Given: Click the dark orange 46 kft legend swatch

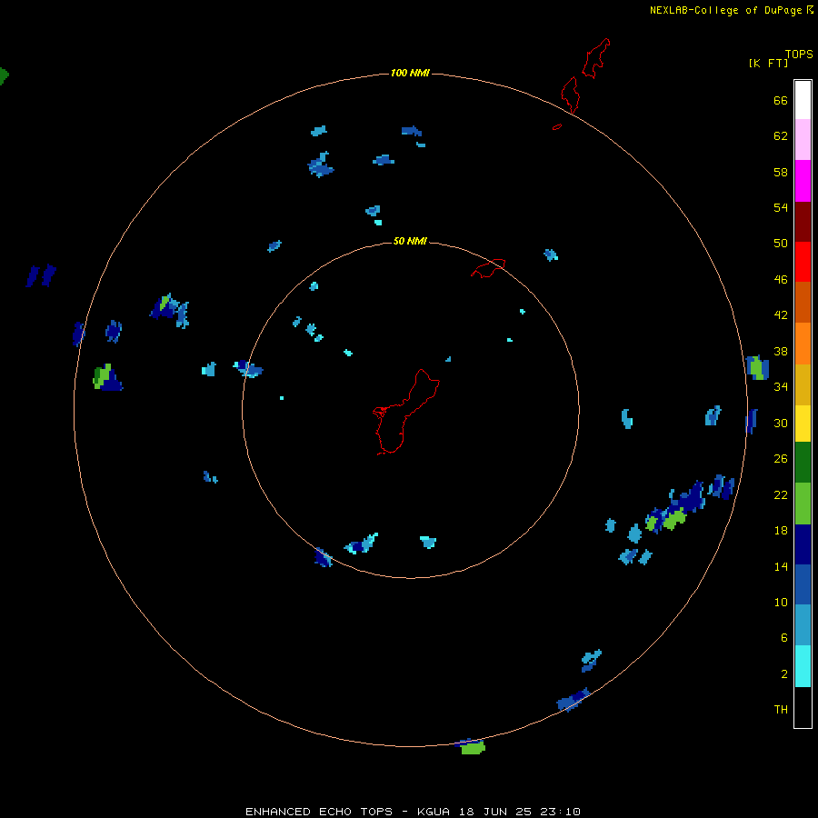Looking at the screenshot, I should pos(803,302).
